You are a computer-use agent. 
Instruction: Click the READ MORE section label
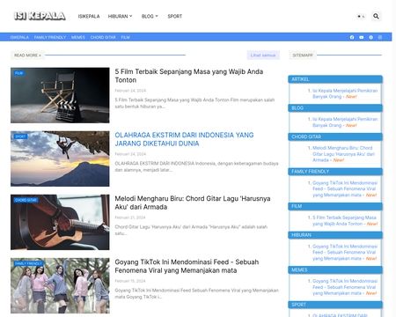click(27, 55)
